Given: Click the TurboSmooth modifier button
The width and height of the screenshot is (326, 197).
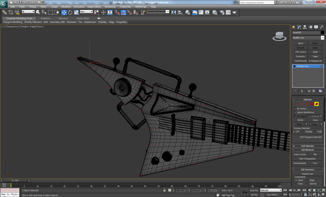Looking at the screenshot, I should (x=301, y=61).
